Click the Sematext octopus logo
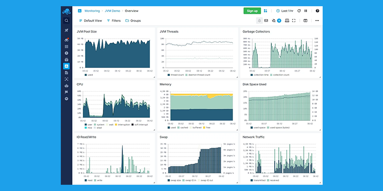383x191 pixels. point(67,11)
